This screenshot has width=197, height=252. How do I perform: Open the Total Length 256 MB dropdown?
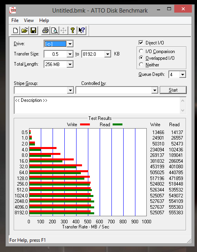(x=70, y=64)
